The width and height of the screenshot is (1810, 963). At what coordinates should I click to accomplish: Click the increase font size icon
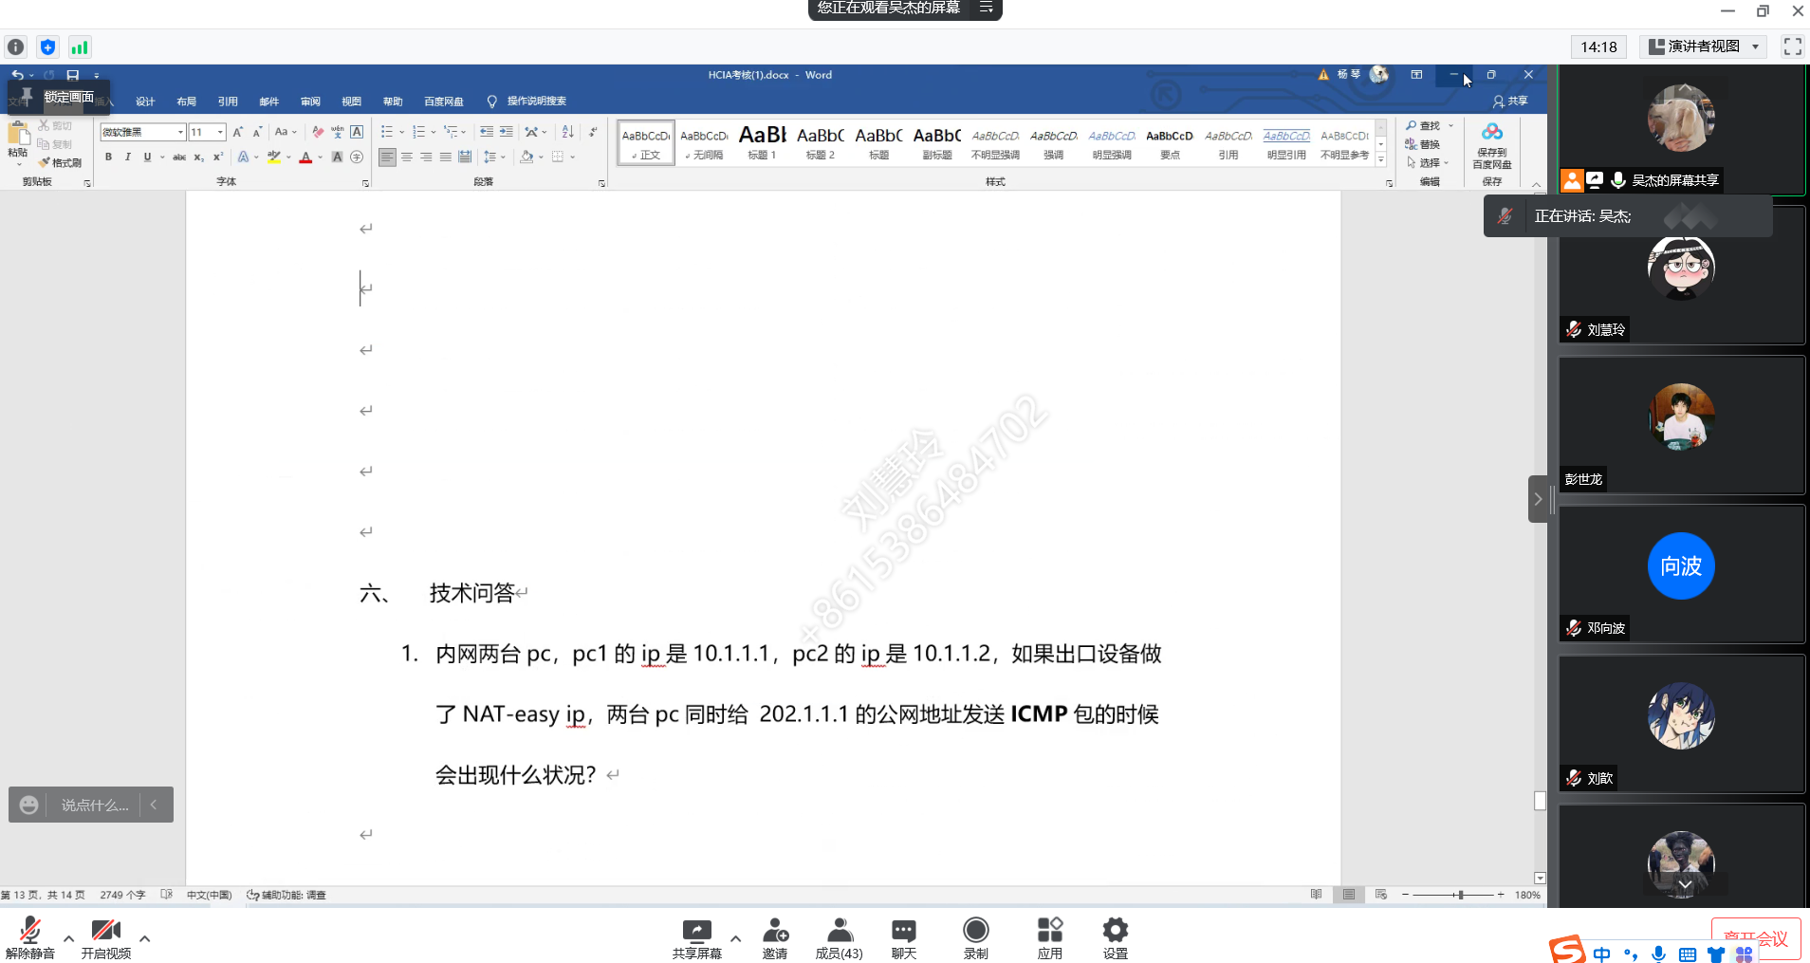point(238,132)
